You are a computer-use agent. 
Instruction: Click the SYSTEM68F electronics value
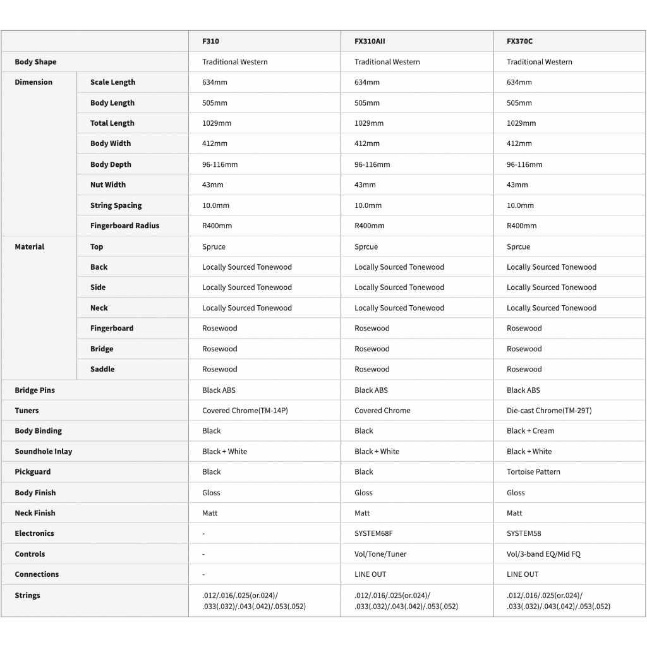pos(373,533)
